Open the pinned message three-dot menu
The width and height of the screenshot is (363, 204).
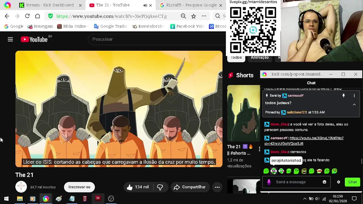[x=354, y=96]
